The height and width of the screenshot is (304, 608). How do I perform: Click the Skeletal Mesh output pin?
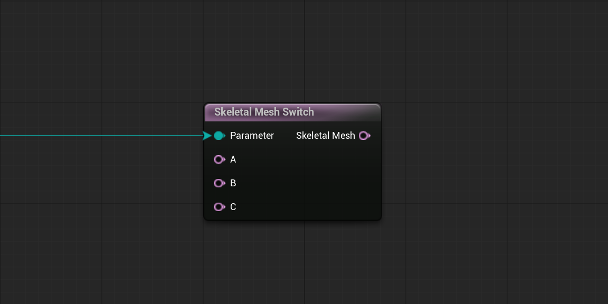click(x=365, y=136)
